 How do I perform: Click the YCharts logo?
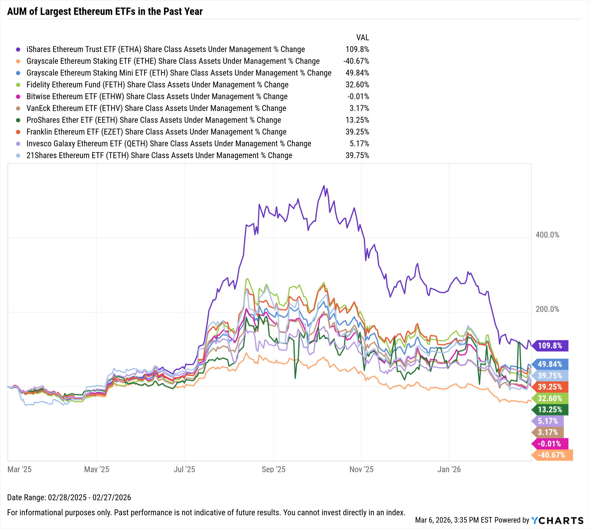tap(557, 520)
